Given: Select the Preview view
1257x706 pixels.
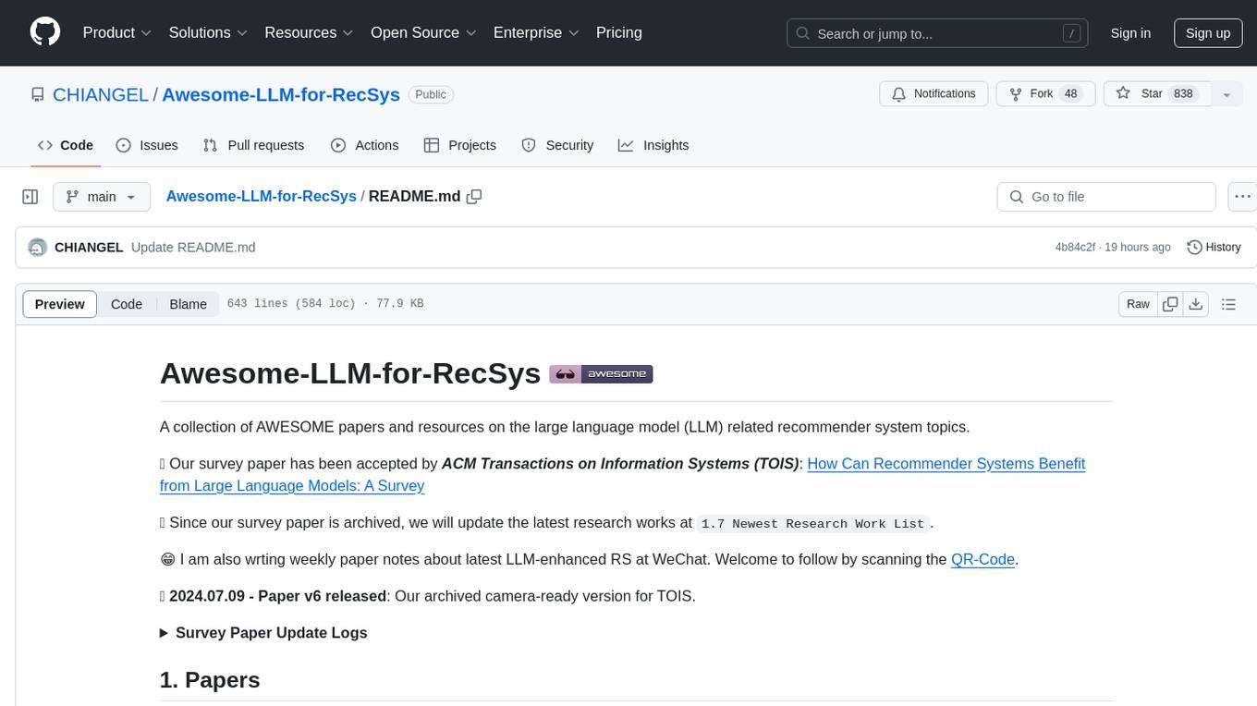Looking at the screenshot, I should [60, 304].
